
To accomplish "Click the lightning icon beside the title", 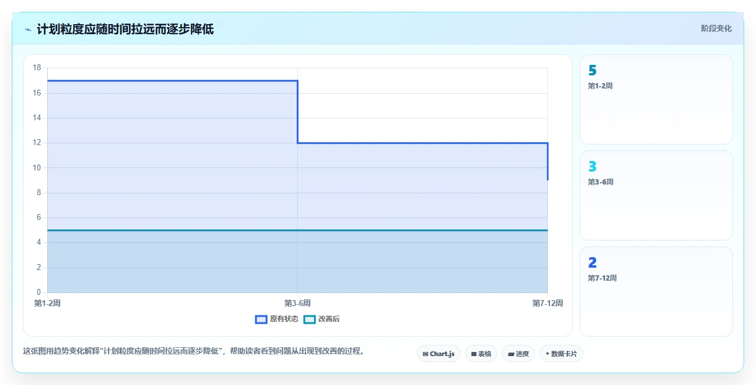I will tap(28, 29).
